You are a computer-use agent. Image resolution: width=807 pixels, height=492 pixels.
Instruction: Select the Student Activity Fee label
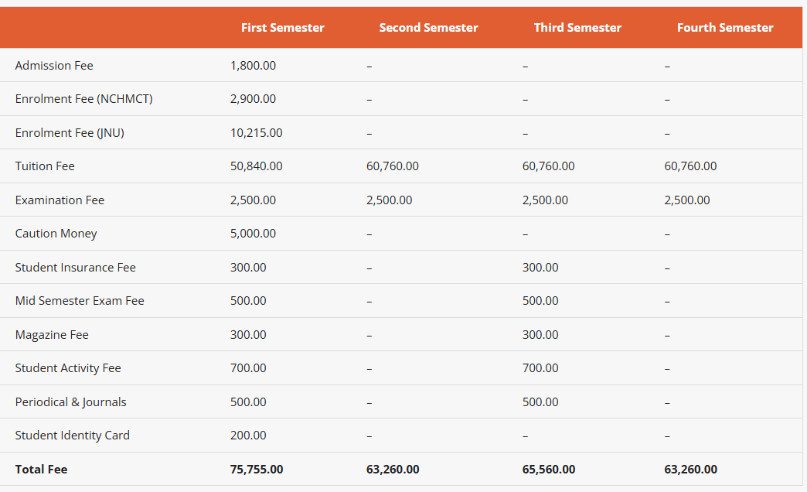[68, 368]
